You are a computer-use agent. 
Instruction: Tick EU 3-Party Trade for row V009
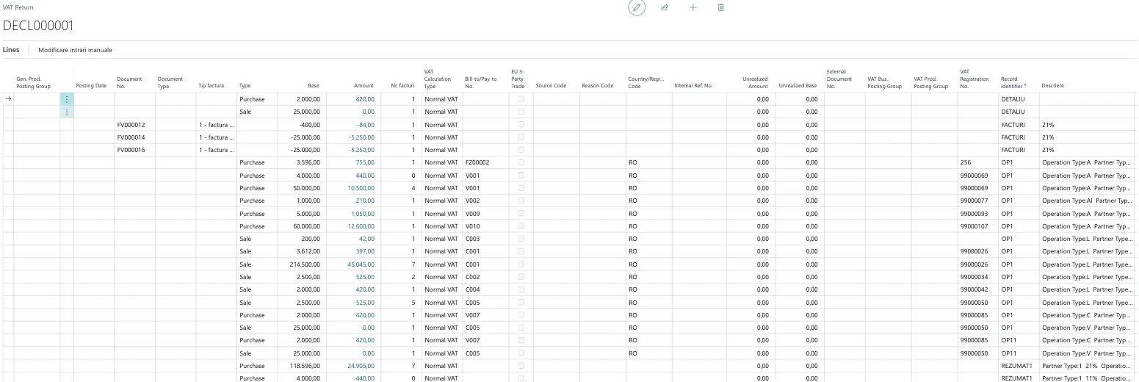pyautogui.click(x=521, y=213)
